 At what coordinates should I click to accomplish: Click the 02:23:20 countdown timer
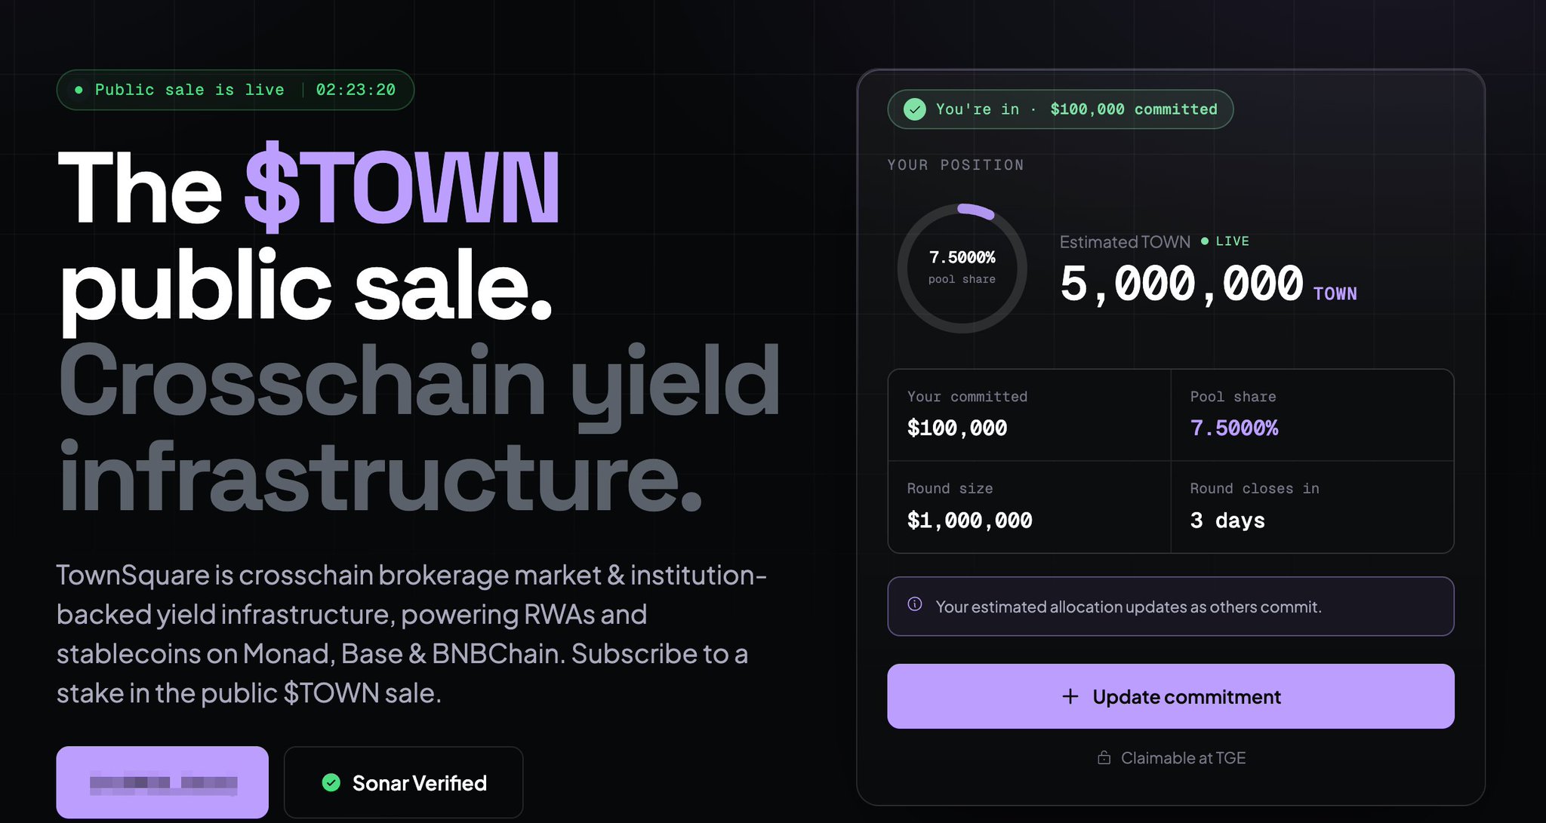pos(356,90)
